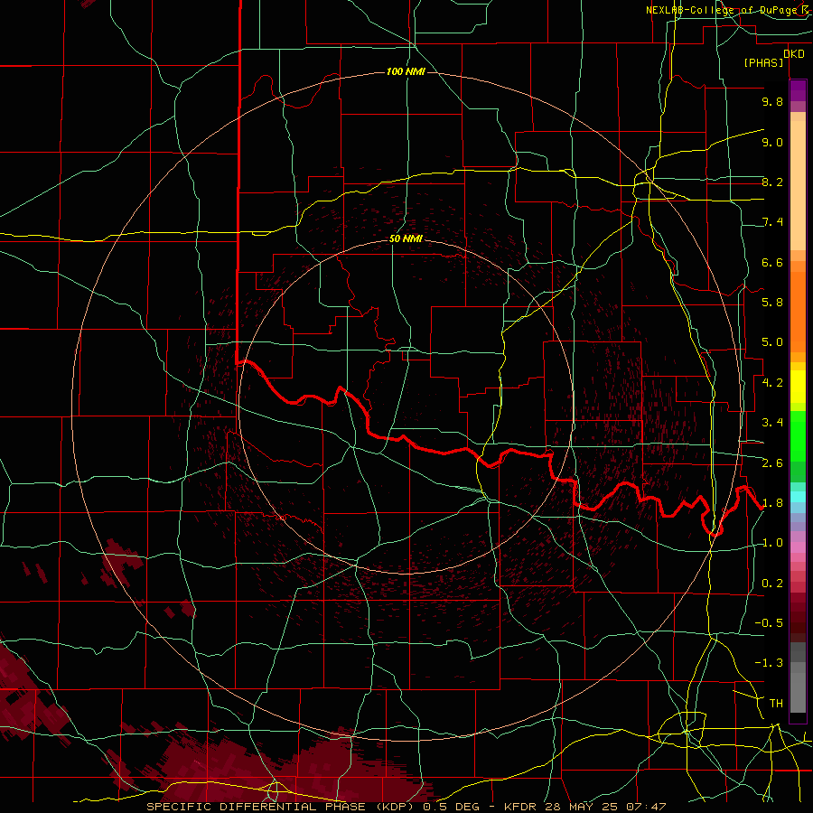Click the 6.6 value on the color scale

coord(772,262)
